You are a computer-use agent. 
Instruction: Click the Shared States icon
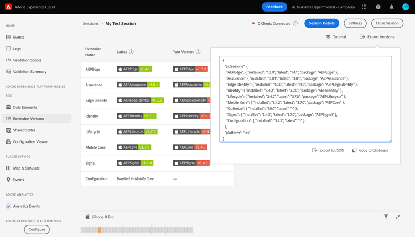pyautogui.click(x=8, y=130)
